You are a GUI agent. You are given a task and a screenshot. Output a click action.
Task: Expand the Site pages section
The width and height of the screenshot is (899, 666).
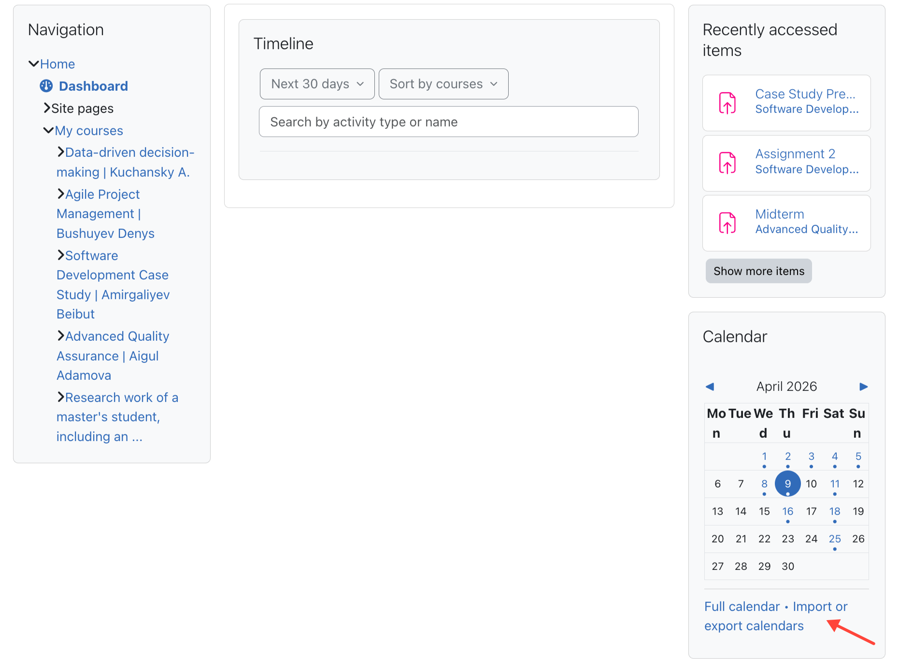click(46, 108)
